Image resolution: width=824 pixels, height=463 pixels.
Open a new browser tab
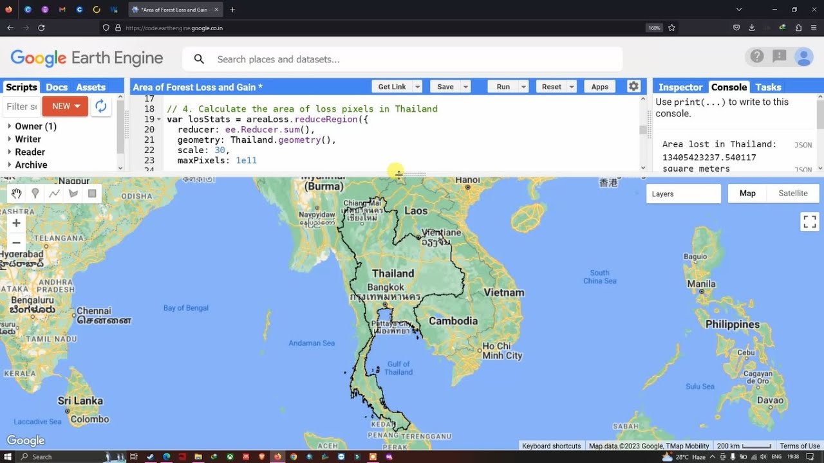[x=232, y=10]
